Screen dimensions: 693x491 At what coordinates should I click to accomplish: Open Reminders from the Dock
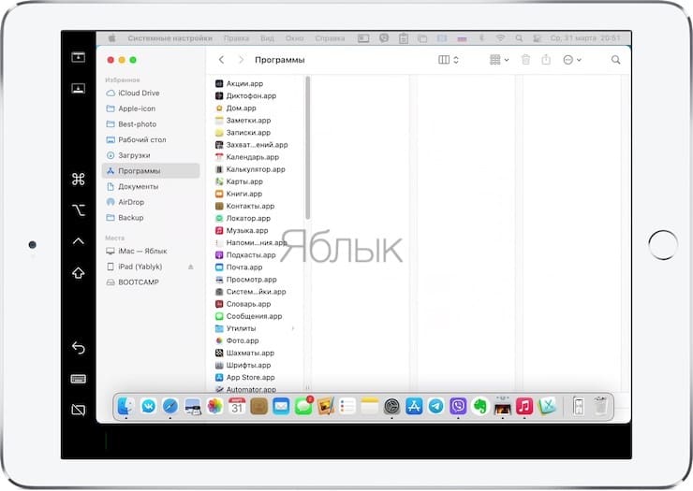[347, 406]
